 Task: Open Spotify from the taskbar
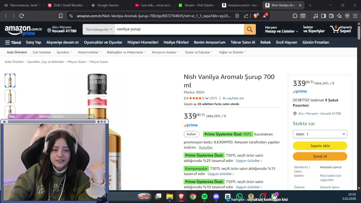[x=204, y=196]
